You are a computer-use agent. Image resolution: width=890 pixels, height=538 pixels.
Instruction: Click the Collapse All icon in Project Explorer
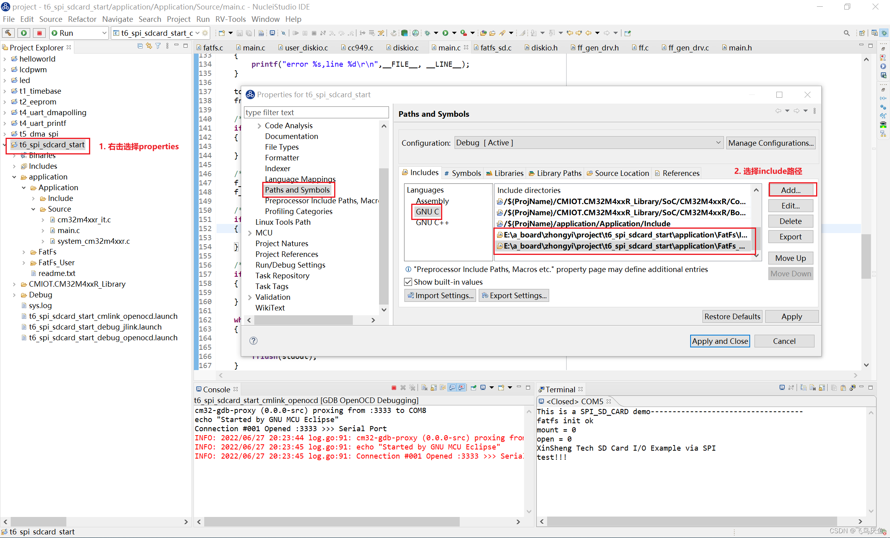(140, 46)
